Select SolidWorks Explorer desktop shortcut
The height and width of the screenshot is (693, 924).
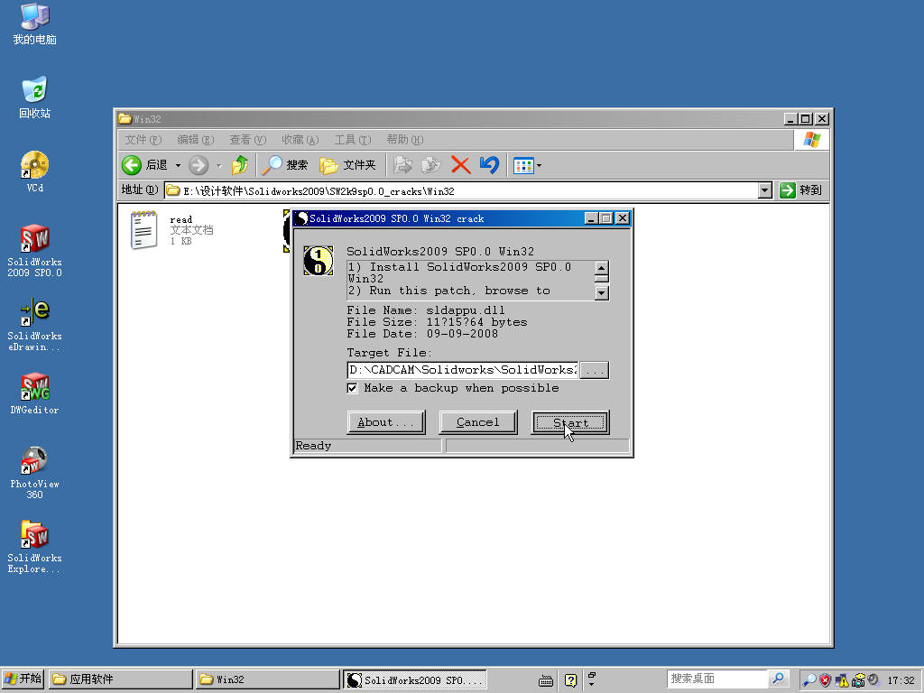(x=35, y=547)
